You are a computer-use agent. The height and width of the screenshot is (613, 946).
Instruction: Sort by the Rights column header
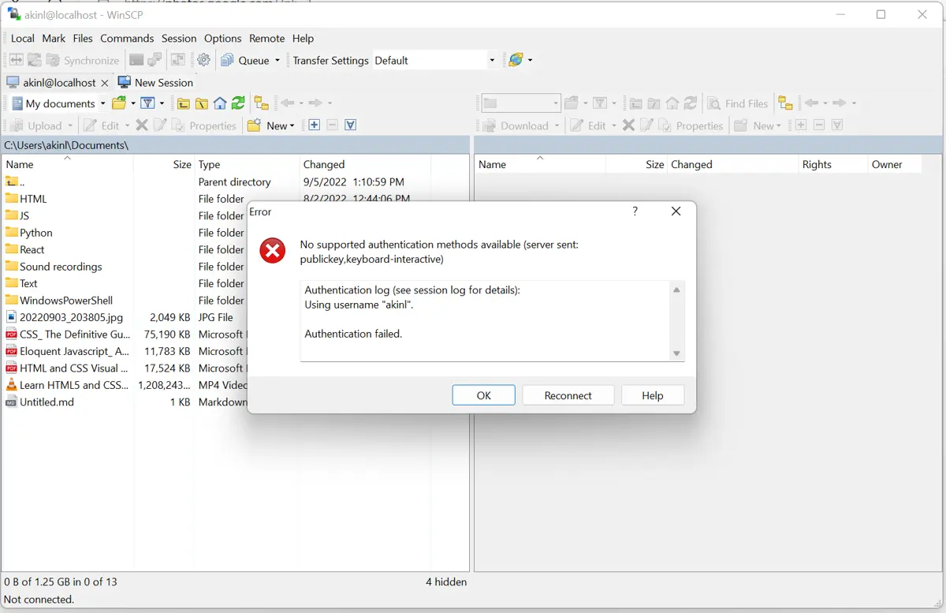point(832,164)
